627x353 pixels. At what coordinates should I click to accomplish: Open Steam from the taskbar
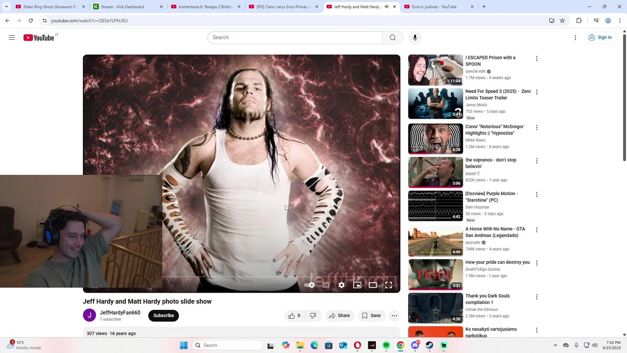(x=430, y=345)
